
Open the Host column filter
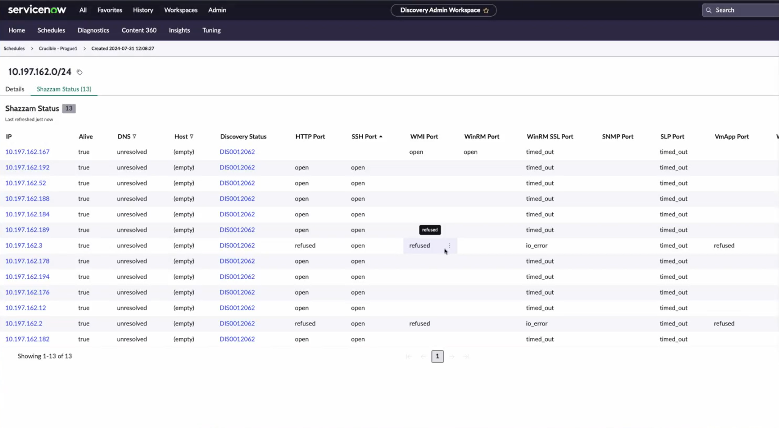(192, 136)
